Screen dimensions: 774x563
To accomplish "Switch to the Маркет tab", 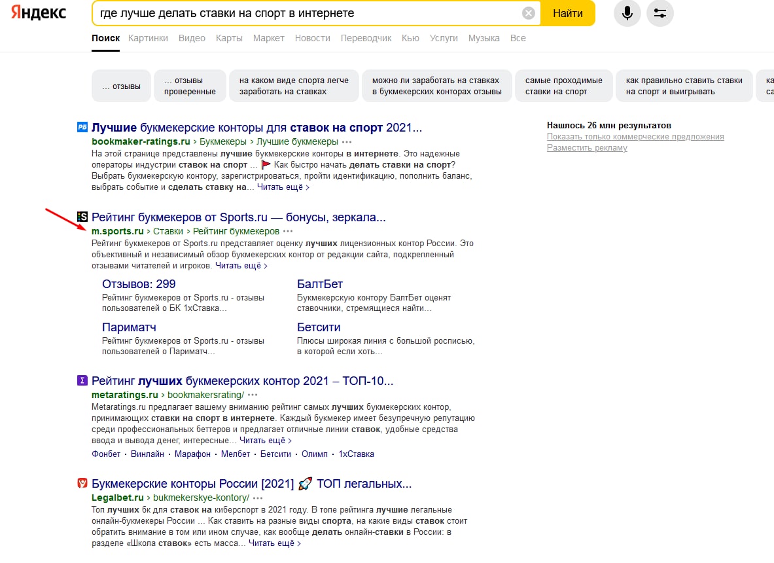I will [268, 38].
